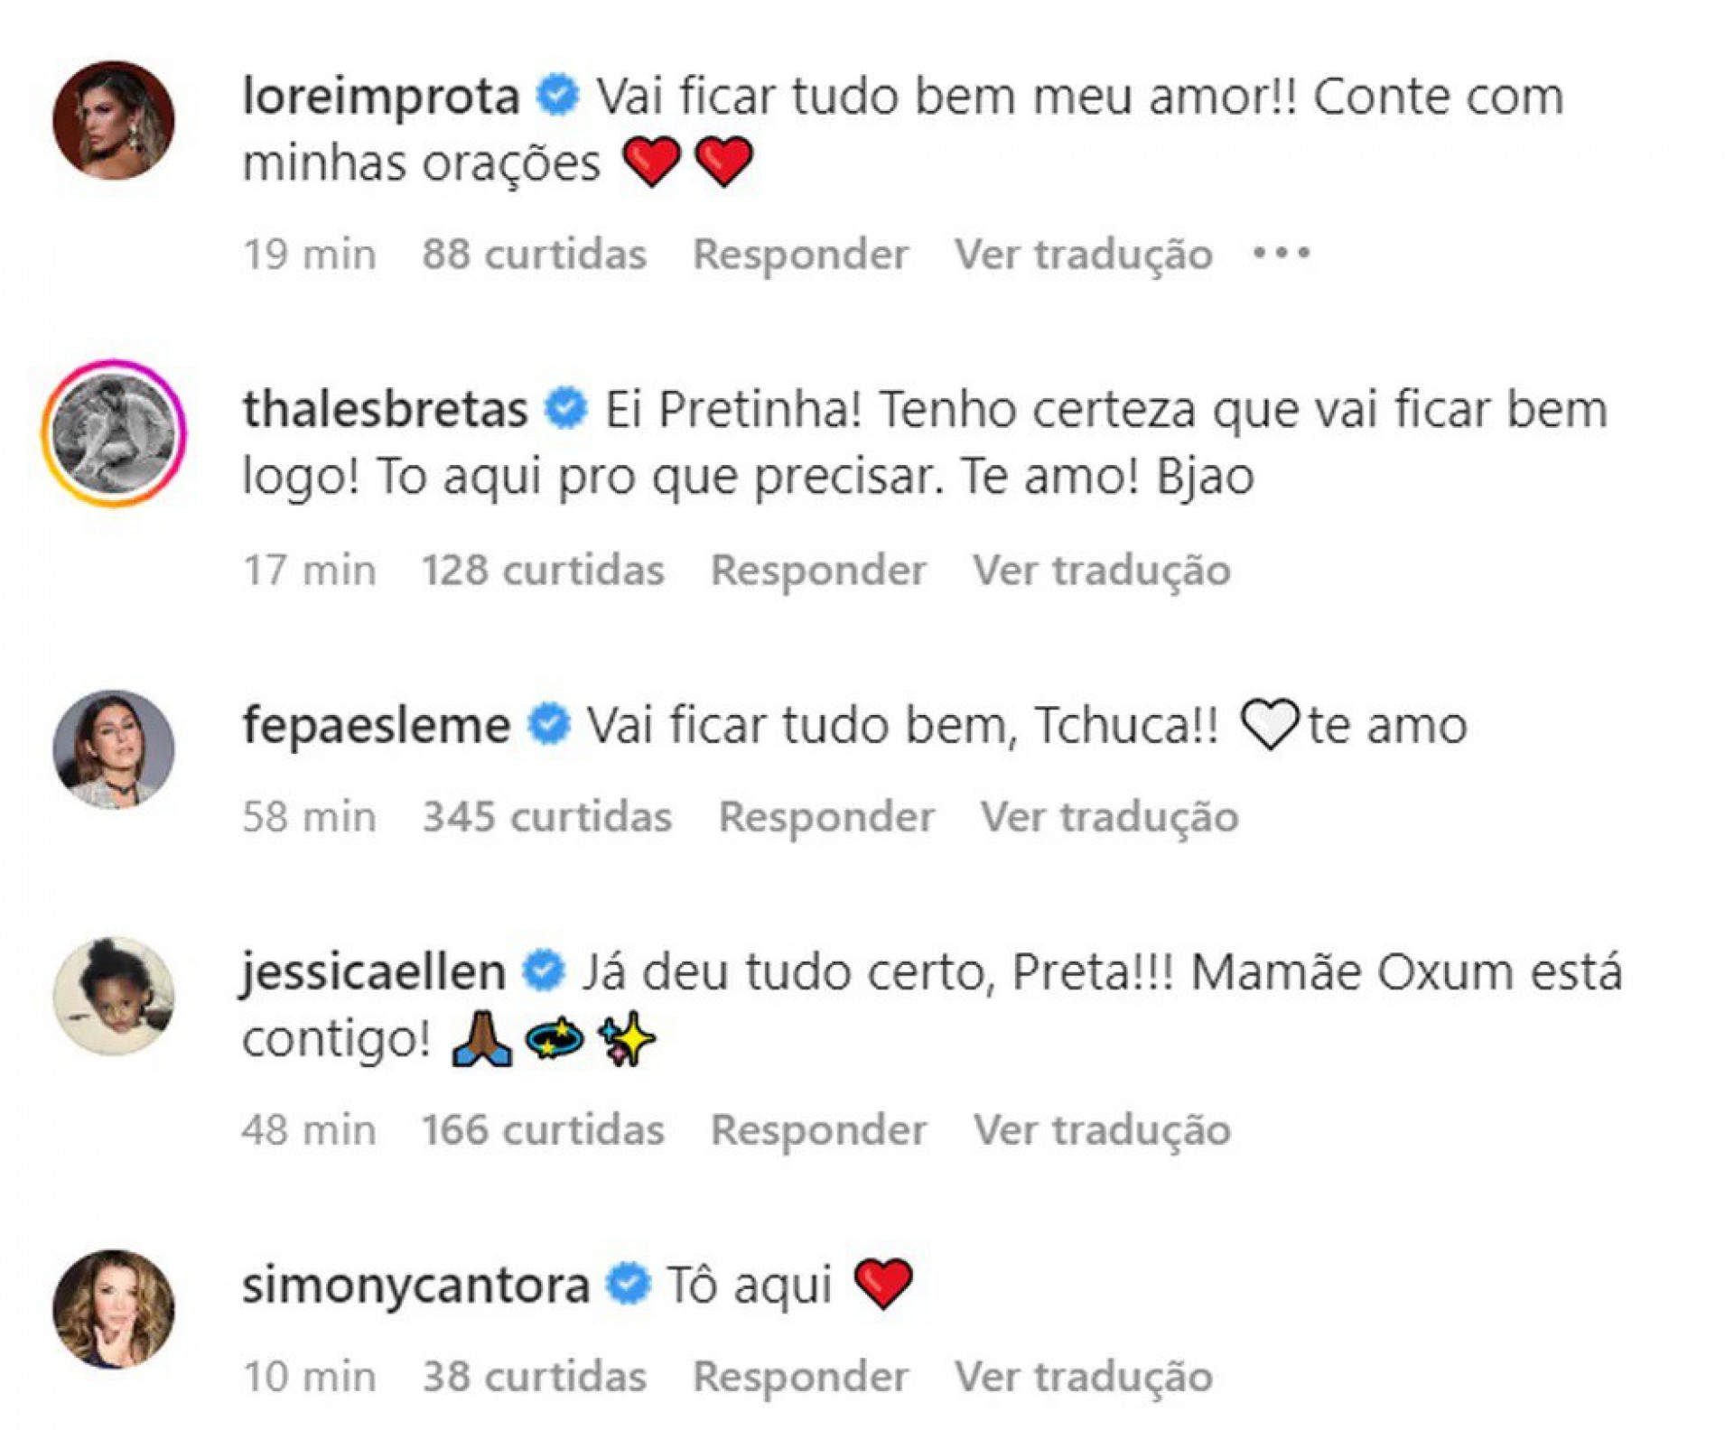Show translation of jessicaellen's comment
Viewport: 1734px width, 1430px height.
[x=1102, y=1129]
